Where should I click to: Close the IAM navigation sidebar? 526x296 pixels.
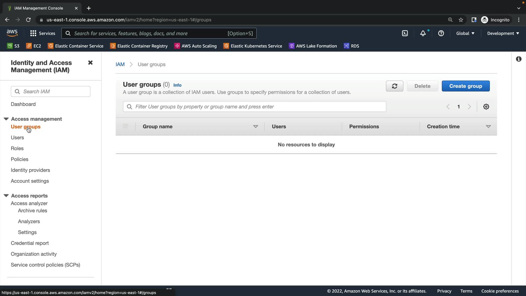90,63
